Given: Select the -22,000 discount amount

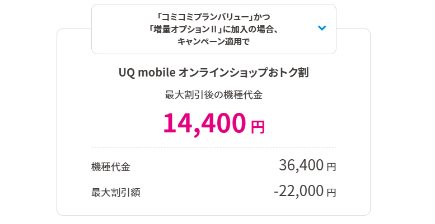Looking at the screenshot, I should pyautogui.click(x=299, y=191).
